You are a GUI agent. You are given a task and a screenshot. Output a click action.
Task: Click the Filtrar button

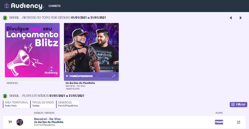238,105
